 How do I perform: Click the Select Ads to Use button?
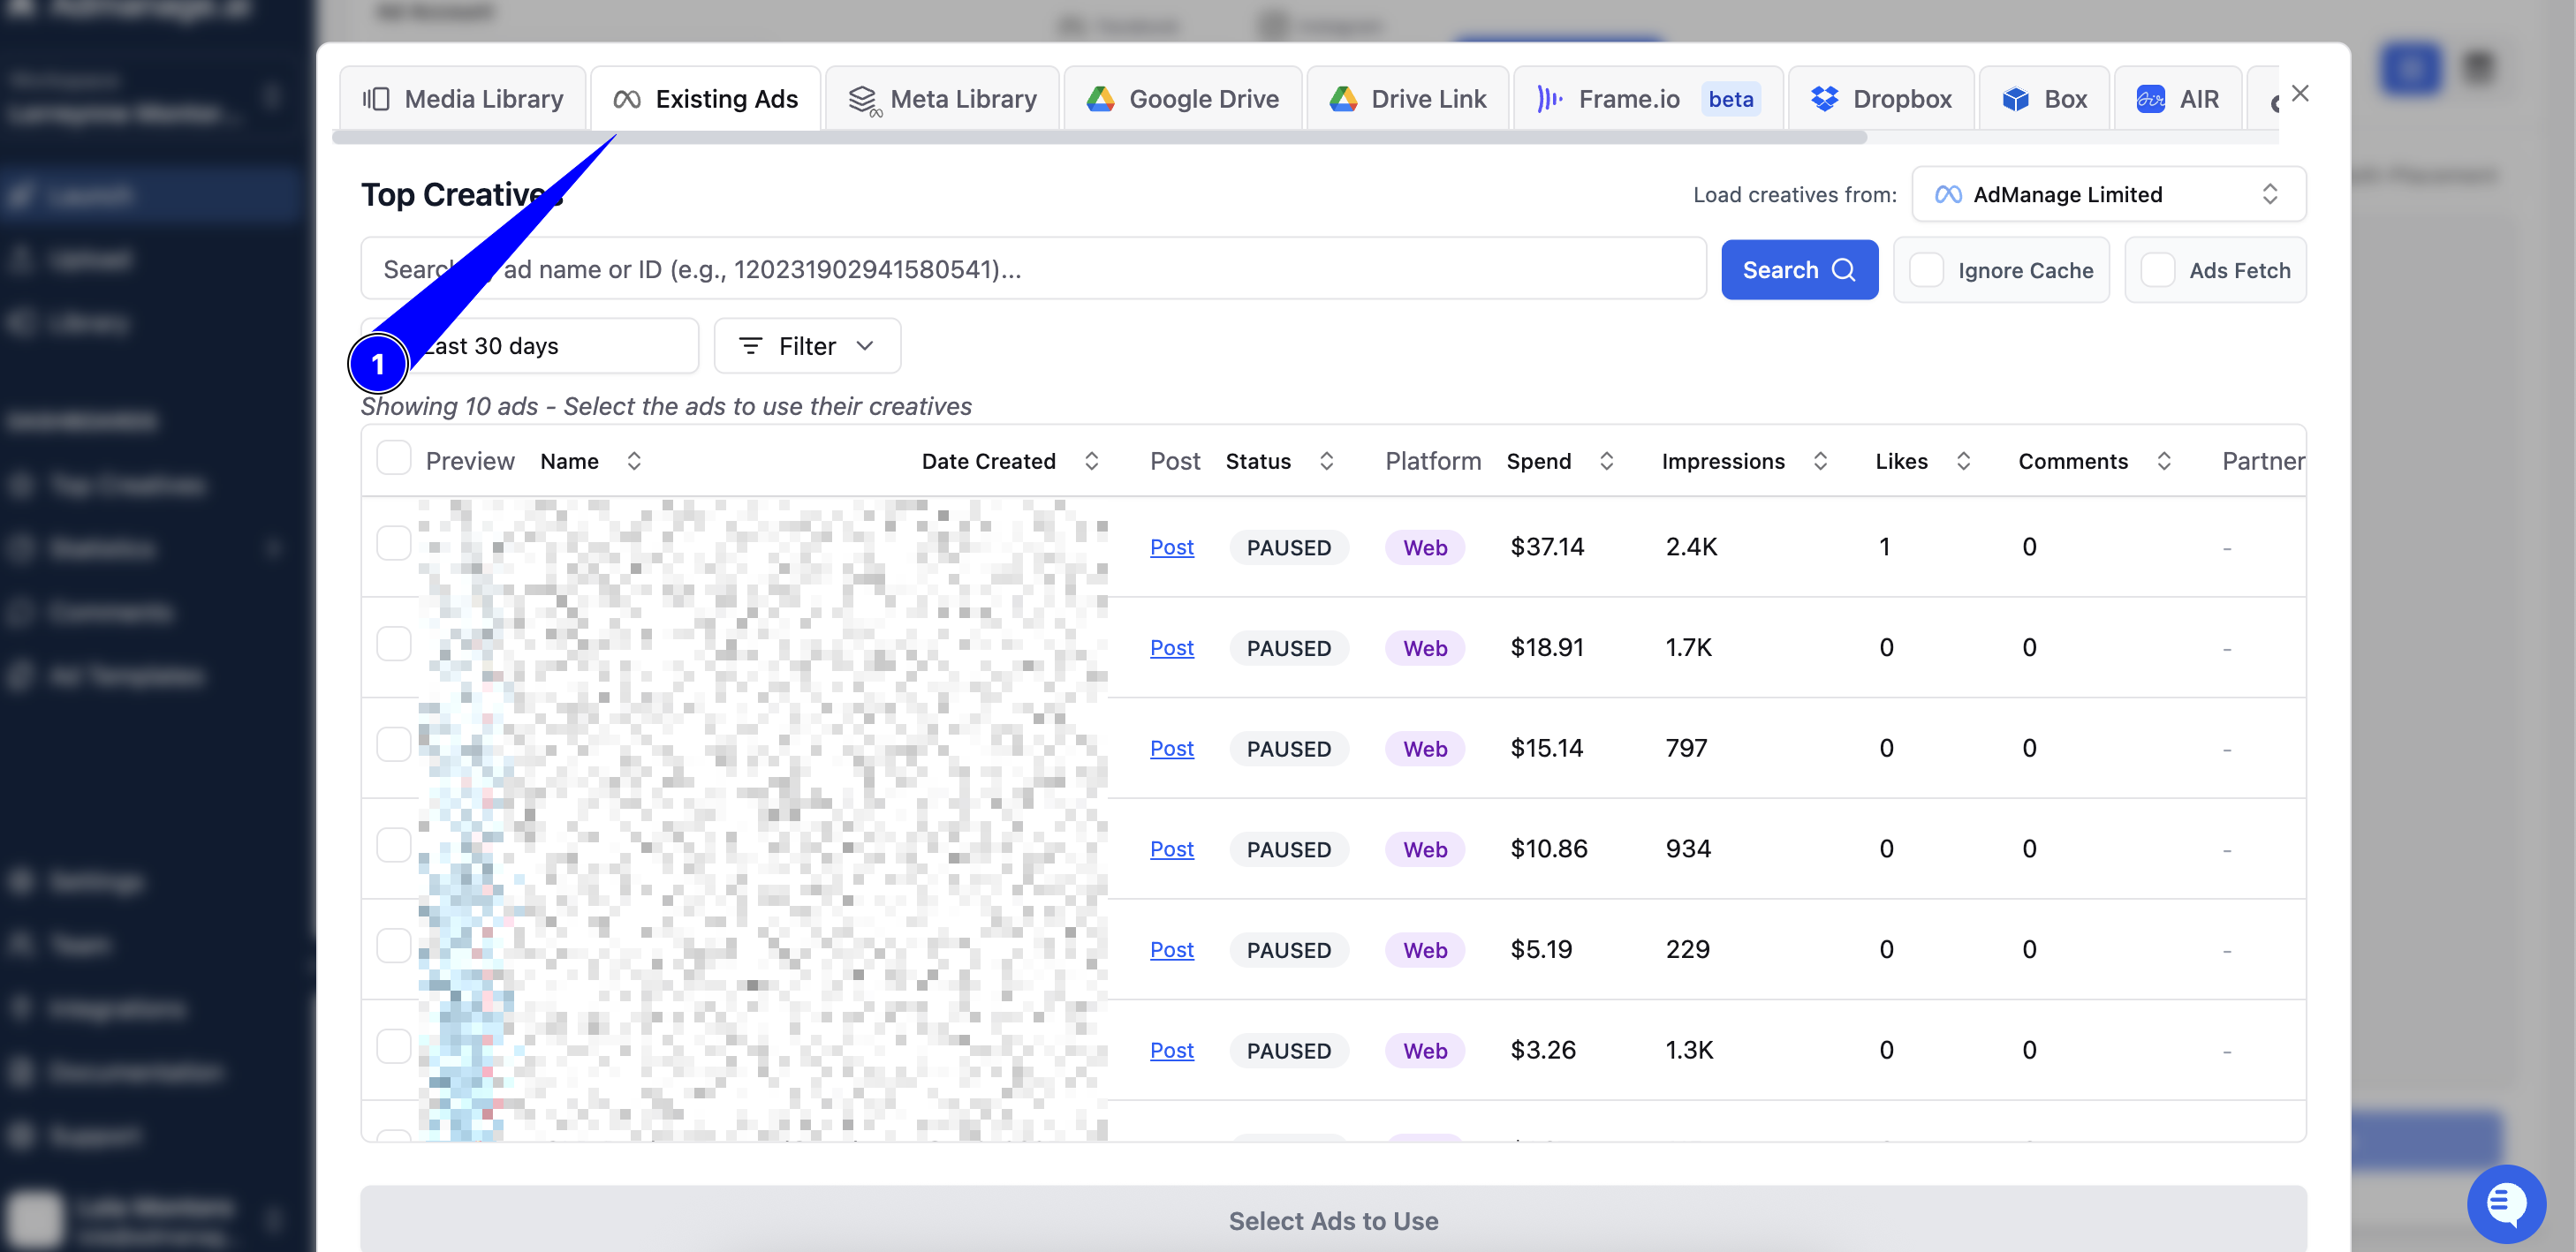pyautogui.click(x=1333, y=1220)
